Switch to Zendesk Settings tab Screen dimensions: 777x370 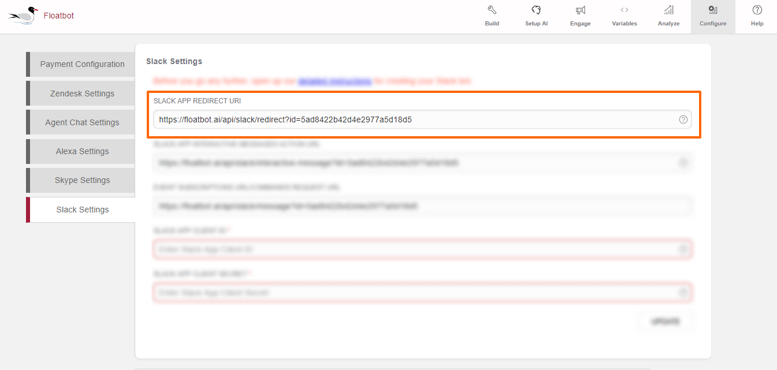(x=82, y=94)
